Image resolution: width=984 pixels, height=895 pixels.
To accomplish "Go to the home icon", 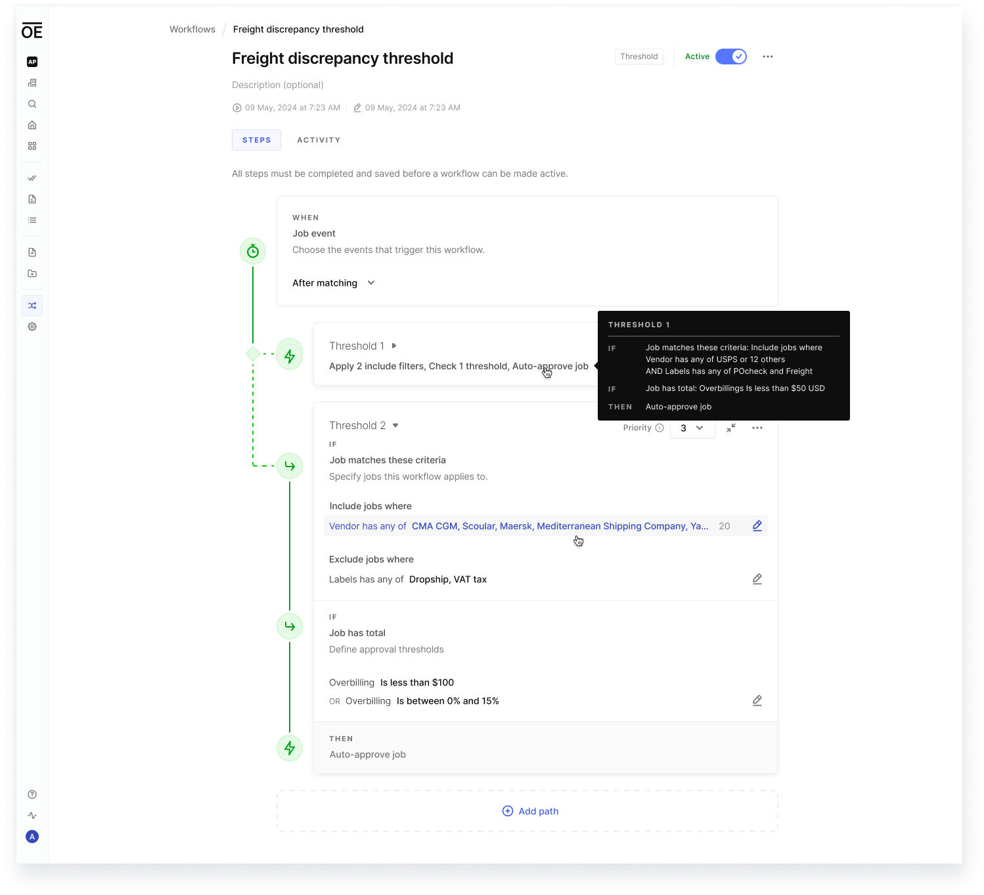I will pos(32,125).
